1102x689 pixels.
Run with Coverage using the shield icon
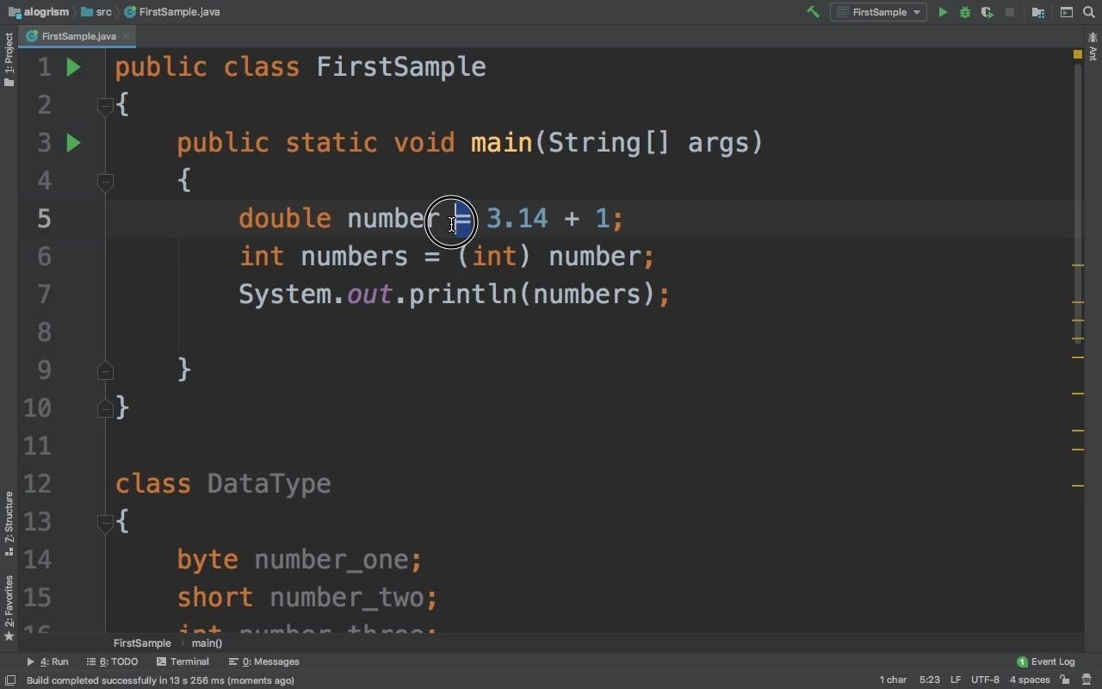tap(987, 12)
